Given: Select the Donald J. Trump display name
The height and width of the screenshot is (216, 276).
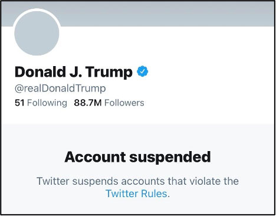Looking at the screenshot, I should pyautogui.click(x=74, y=72).
